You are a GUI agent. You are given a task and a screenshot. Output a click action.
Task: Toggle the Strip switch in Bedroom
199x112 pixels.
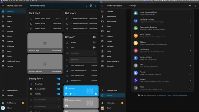pyautogui.click(x=94, y=47)
